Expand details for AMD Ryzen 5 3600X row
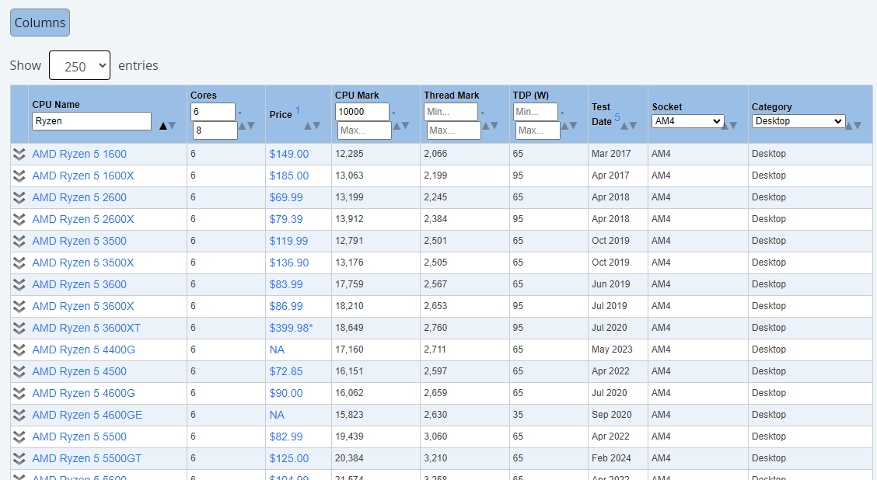 point(19,307)
